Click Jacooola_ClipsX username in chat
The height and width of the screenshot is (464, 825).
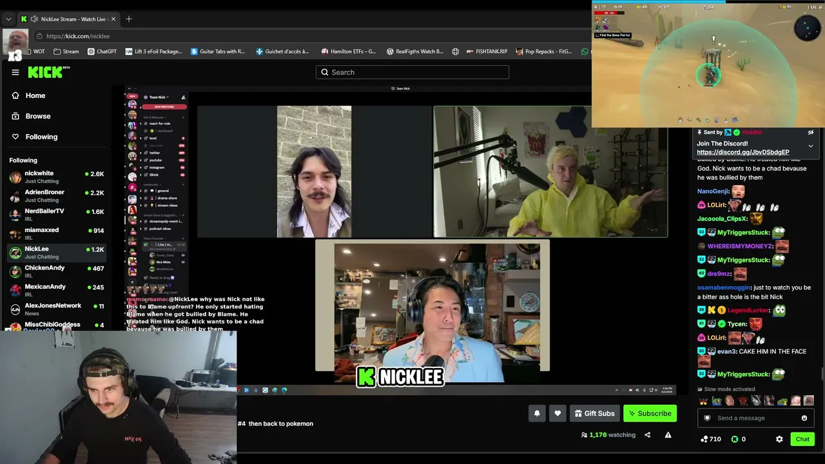[x=723, y=218]
